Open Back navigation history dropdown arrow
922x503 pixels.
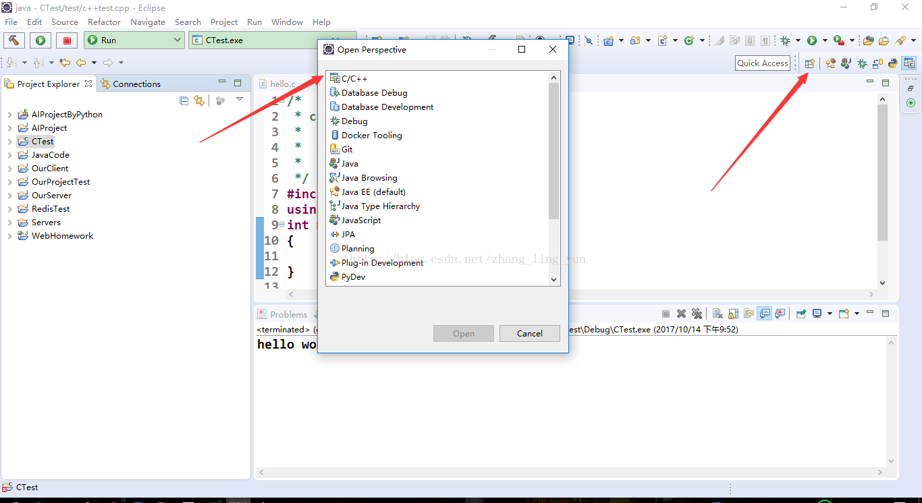click(94, 63)
